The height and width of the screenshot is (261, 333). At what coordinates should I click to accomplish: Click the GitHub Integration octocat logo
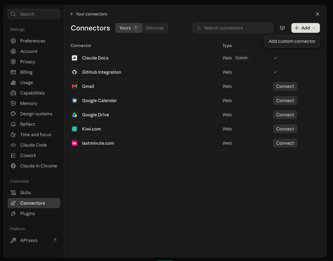pos(75,72)
